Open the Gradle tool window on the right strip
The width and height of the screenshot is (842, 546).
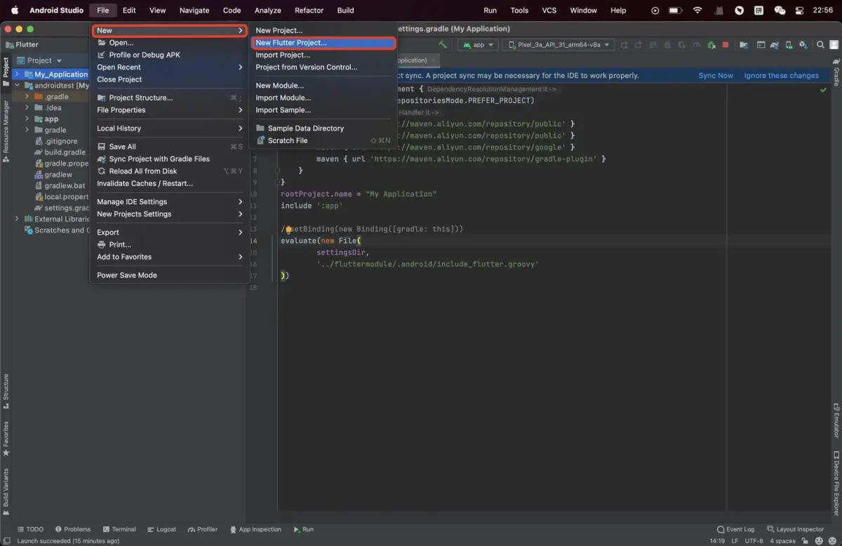tap(836, 72)
